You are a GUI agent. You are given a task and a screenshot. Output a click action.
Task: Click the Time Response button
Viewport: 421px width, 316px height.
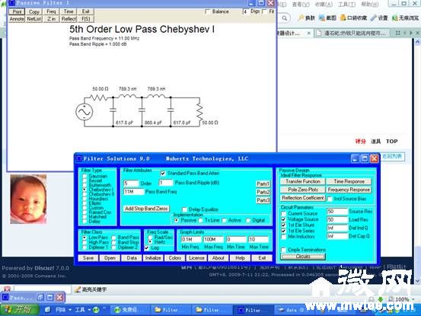point(349,181)
